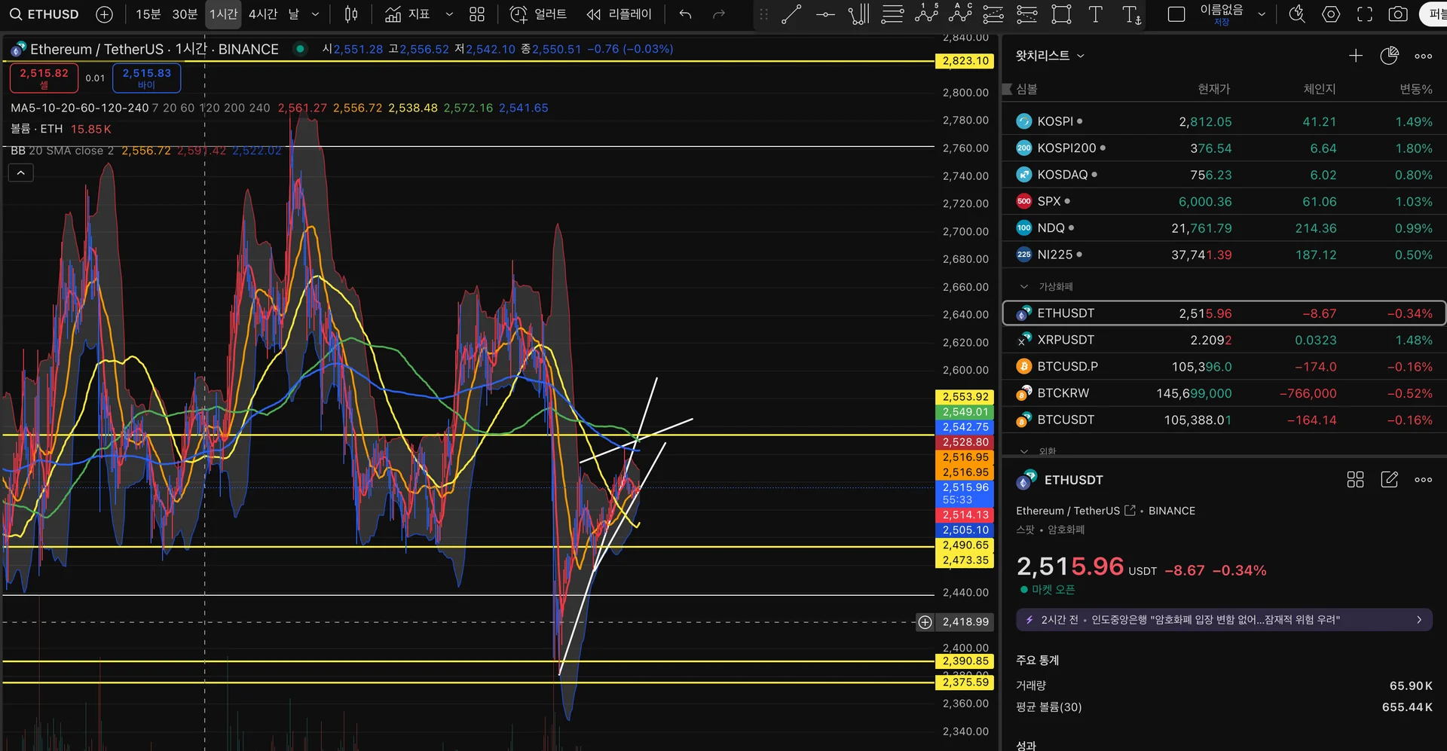Open chart settings hexagon gear icon

point(1331,14)
